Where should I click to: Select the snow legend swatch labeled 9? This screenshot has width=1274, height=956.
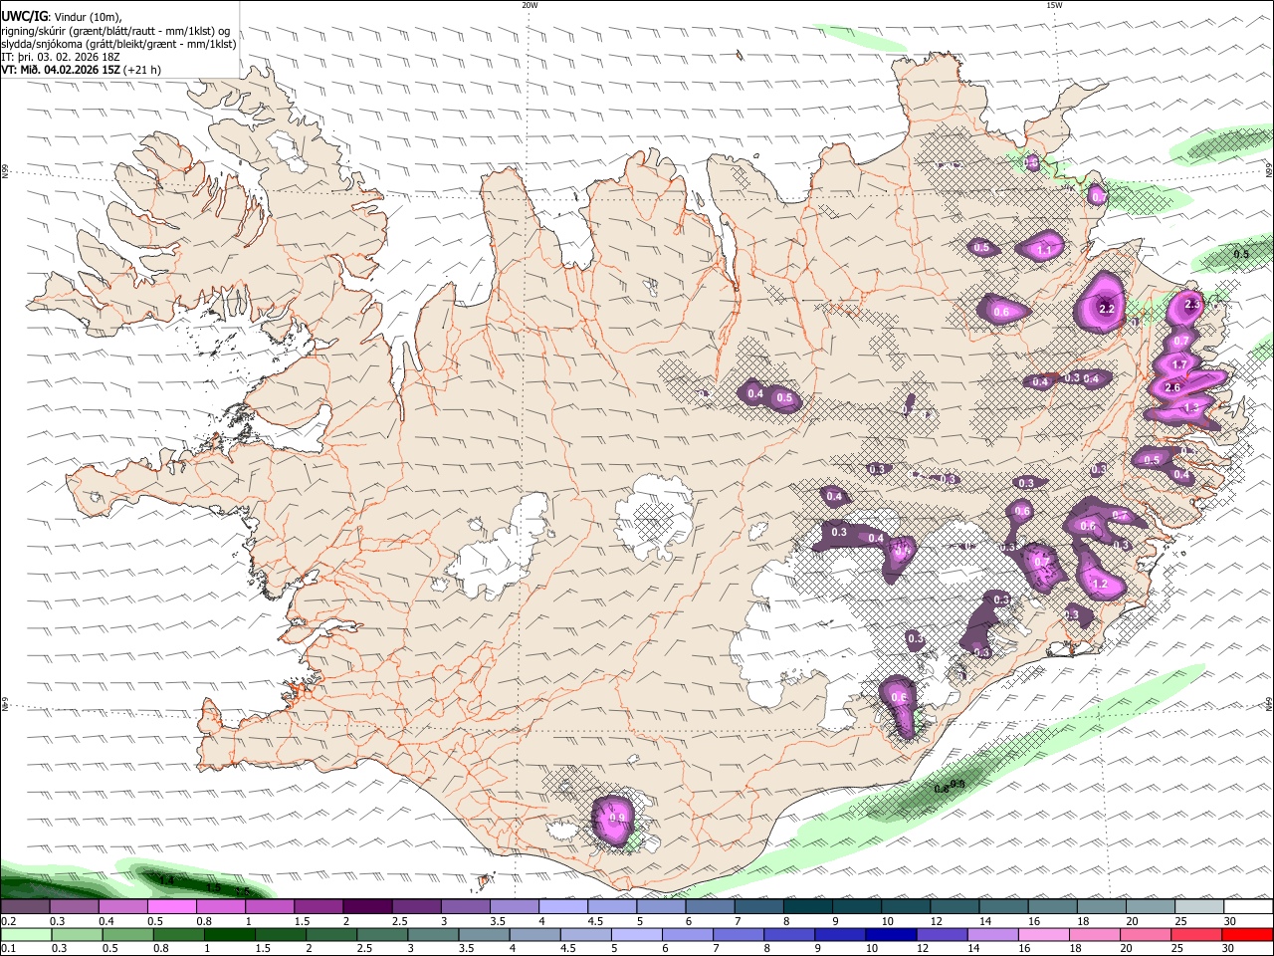pos(856,906)
